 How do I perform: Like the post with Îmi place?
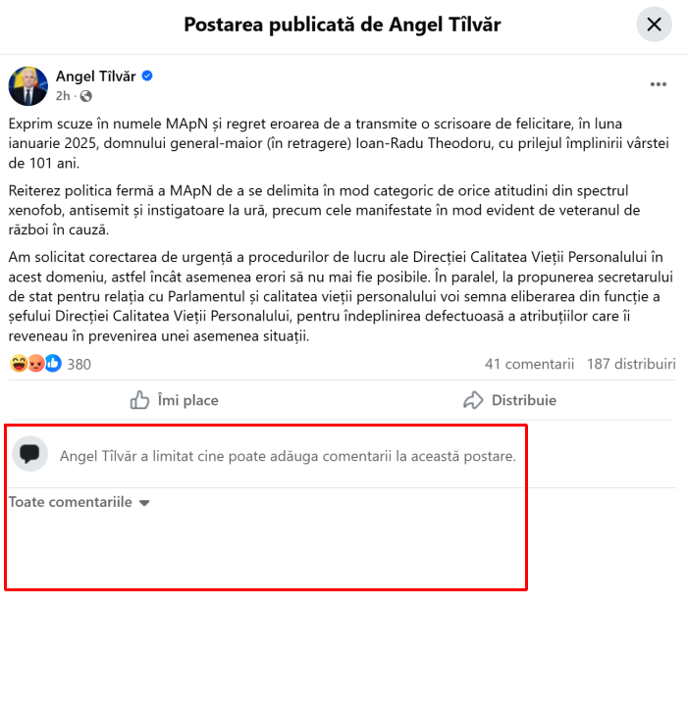coord(174,400)
